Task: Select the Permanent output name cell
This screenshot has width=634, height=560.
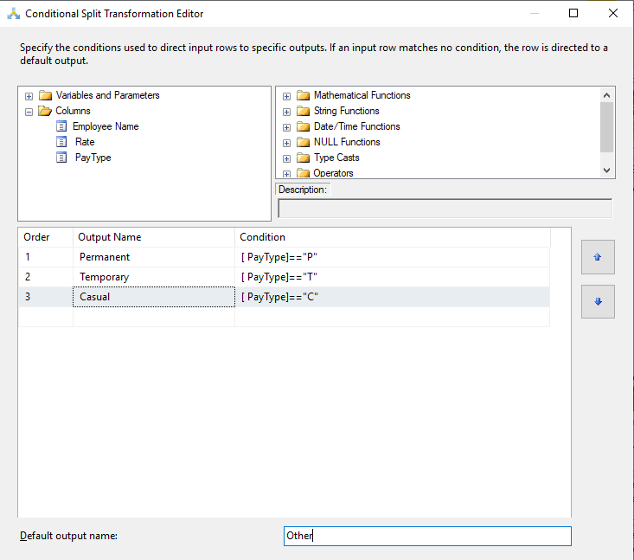Action: click(153, 257)
